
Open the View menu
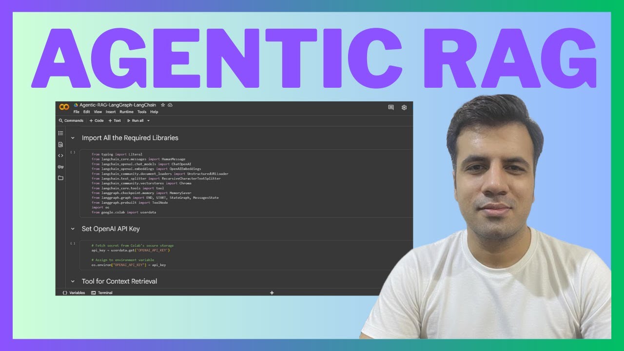tap(98, 112)
